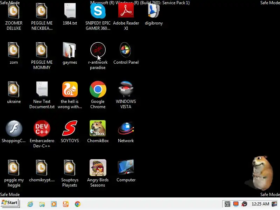Select the Angry Birds Seasons icon
280x210 pixels.
[x=98, y=168]
